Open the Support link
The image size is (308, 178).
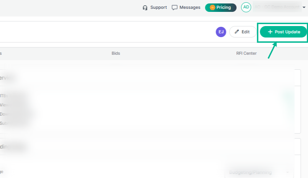coord(155,7)
